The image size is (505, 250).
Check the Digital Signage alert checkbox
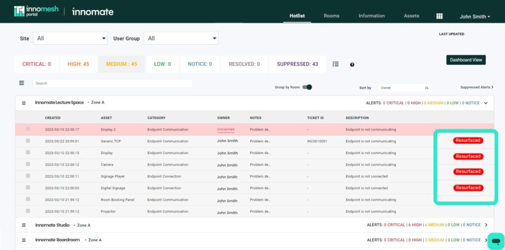pyautogui.click(x=28, y=187)
